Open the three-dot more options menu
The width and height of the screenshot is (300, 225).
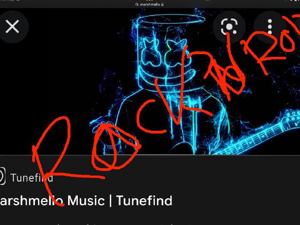point(270,27)
